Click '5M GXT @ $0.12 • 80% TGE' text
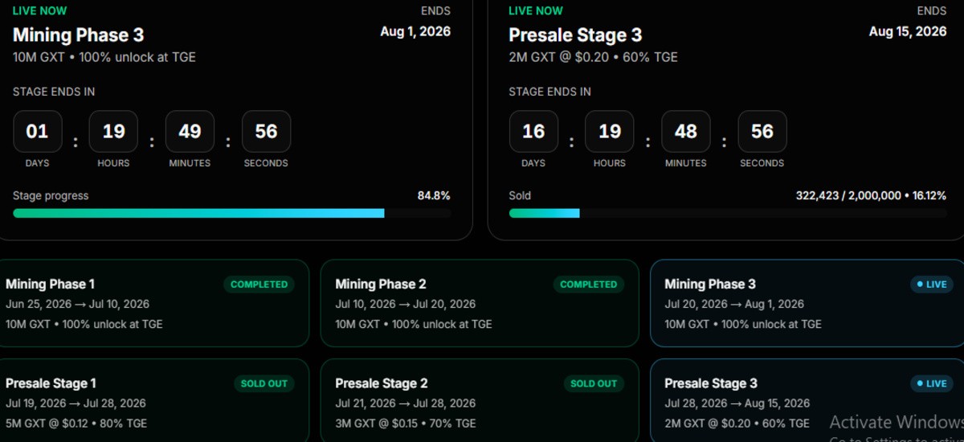This screenshot has height=442, width=964. coord(76,424)
